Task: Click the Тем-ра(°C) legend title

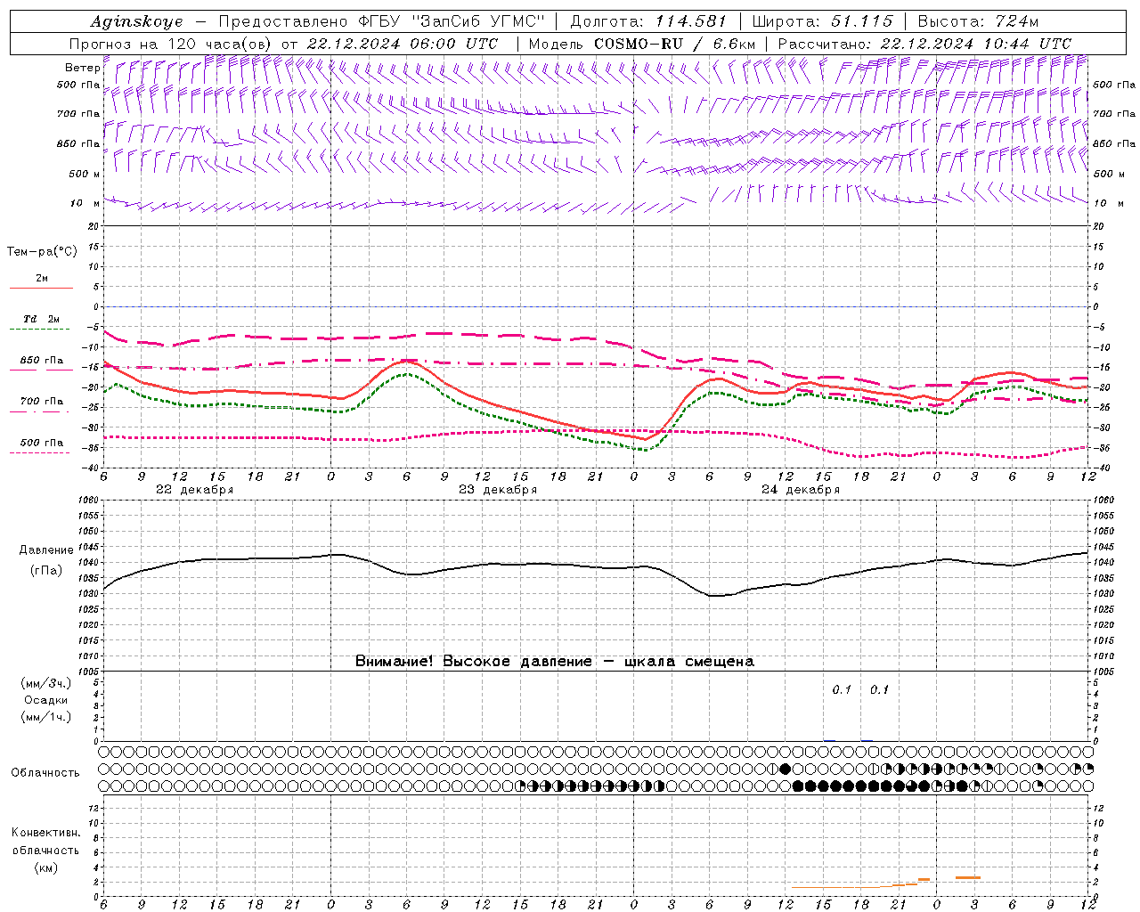Action: tap(42, 252)
